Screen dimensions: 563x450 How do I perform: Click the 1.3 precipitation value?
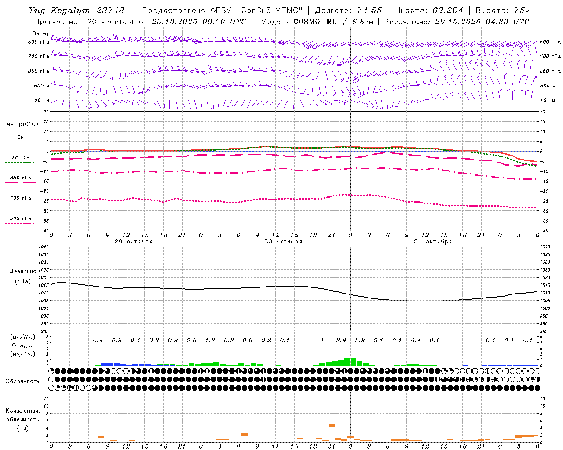pyautogui.click(x=210, y=341)
